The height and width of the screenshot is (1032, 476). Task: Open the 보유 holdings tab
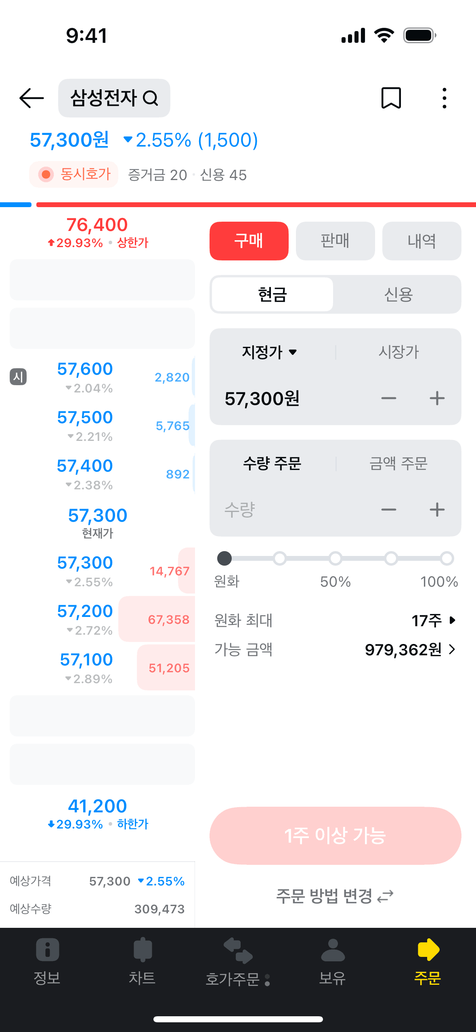click(x=333, y=961)
